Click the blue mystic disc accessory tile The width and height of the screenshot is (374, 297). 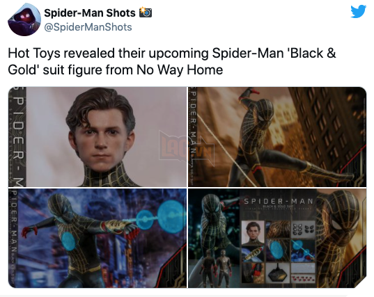[278, 250]
